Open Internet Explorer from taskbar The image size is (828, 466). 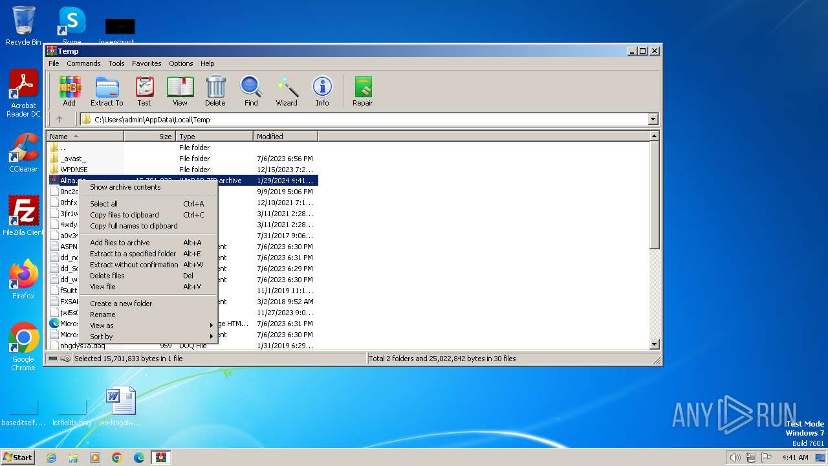pos(51,458)
